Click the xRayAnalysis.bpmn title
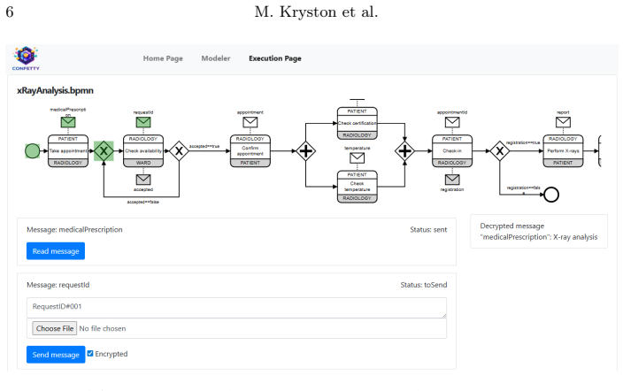 (x=55, y=90)
